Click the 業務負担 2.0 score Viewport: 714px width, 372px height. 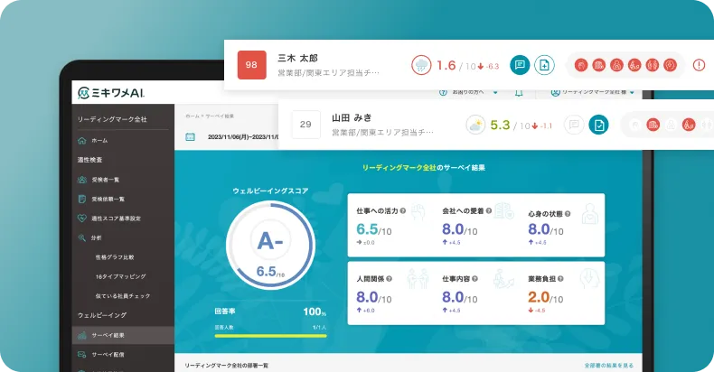tap(546, 297)
